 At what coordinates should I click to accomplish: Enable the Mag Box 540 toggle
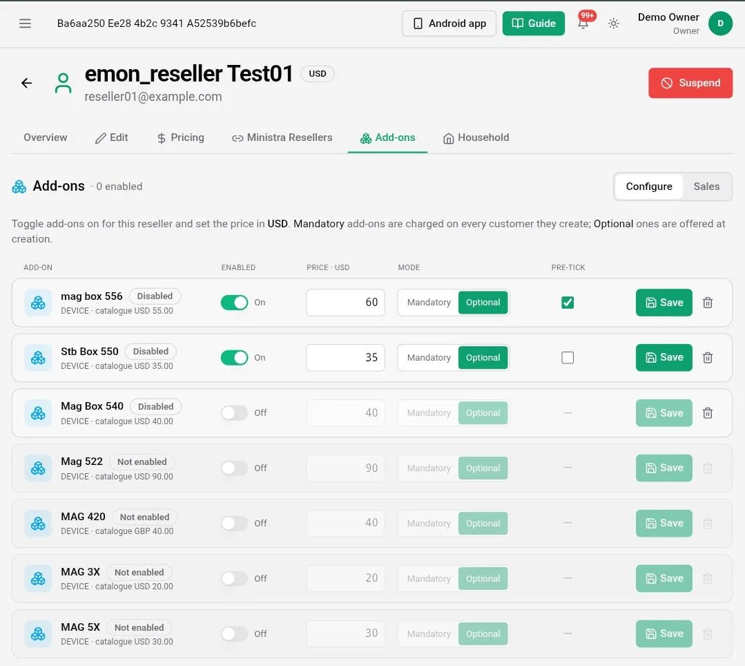point(234,412)
